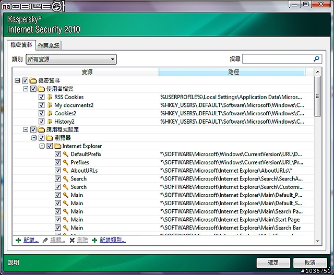Click the root 機密資料 folder icon
The width and height of the screenshot is (334, 275).
point(33,81)
